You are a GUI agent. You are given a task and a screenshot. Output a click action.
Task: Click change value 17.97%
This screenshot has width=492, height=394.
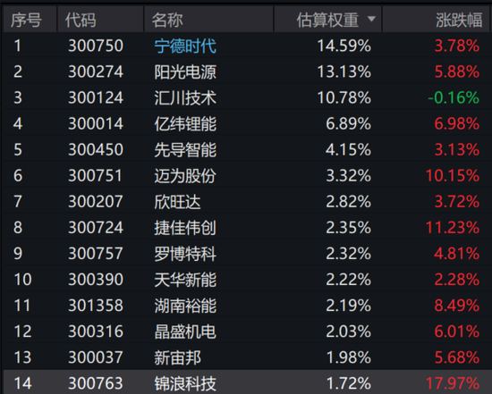point(453,383)
